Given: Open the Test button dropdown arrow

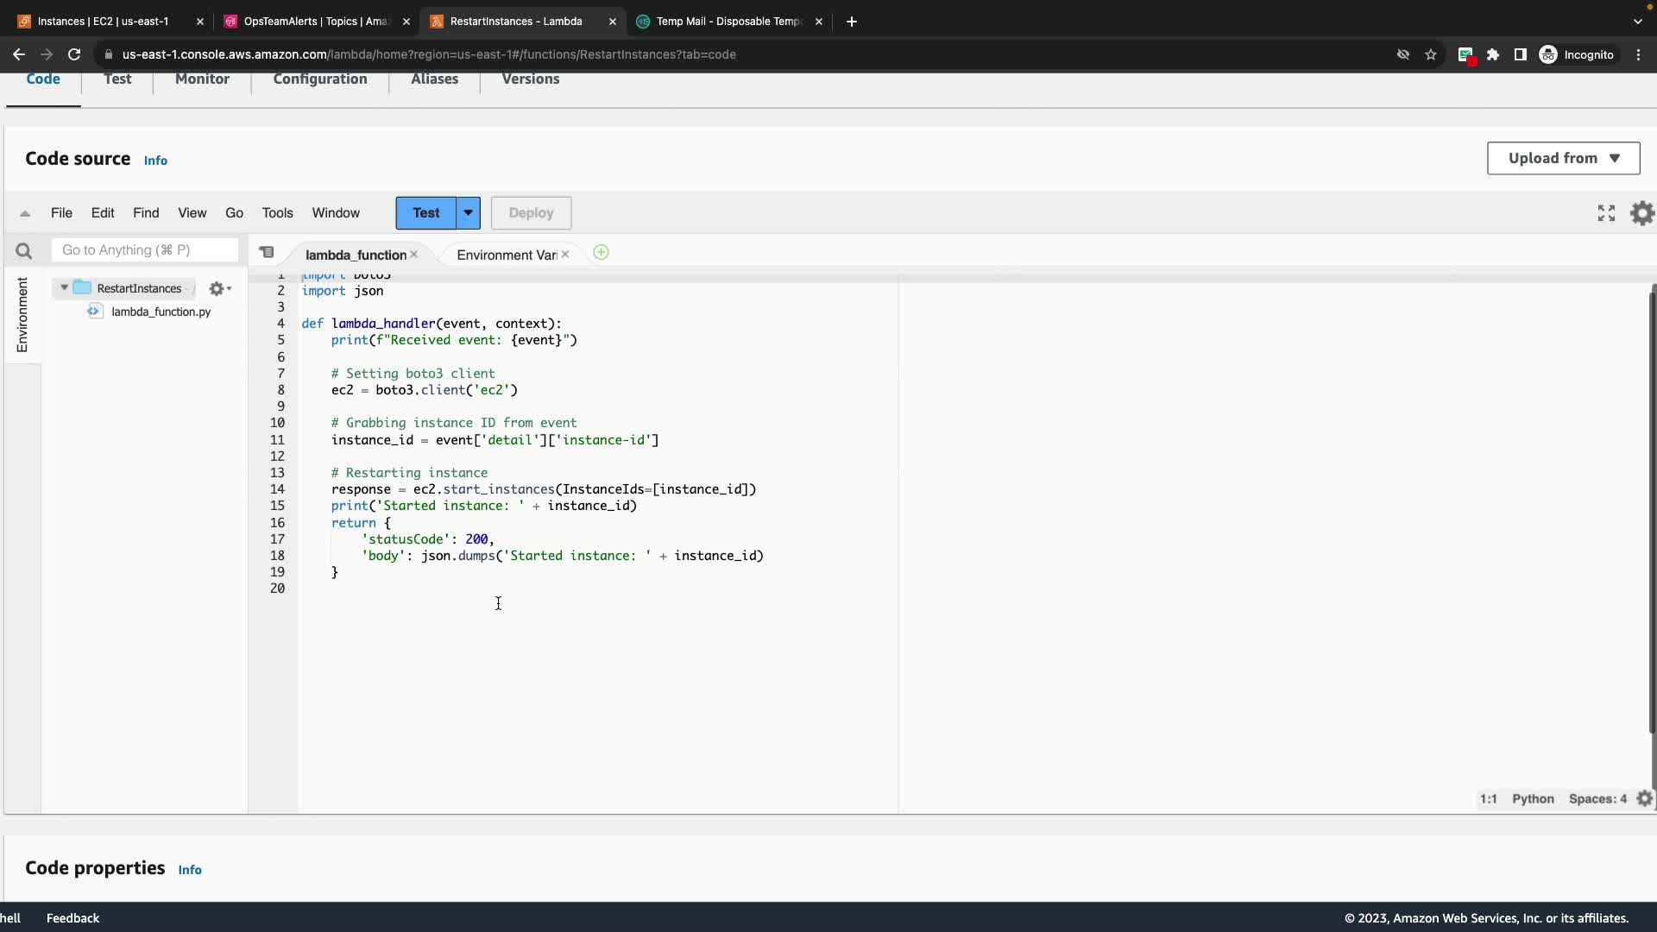Looking at the screenshot, I should 468,213.
